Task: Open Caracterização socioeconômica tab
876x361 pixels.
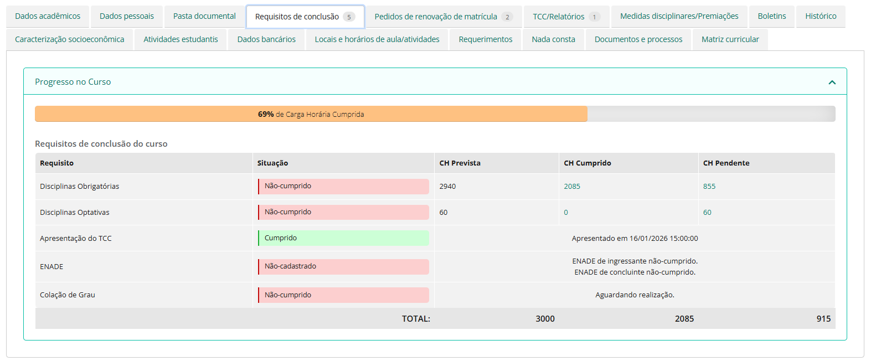Action: point(70,39)
